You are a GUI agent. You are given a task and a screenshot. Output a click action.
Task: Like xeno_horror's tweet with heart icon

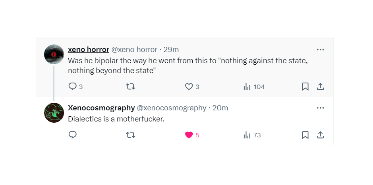pos(189,87)
